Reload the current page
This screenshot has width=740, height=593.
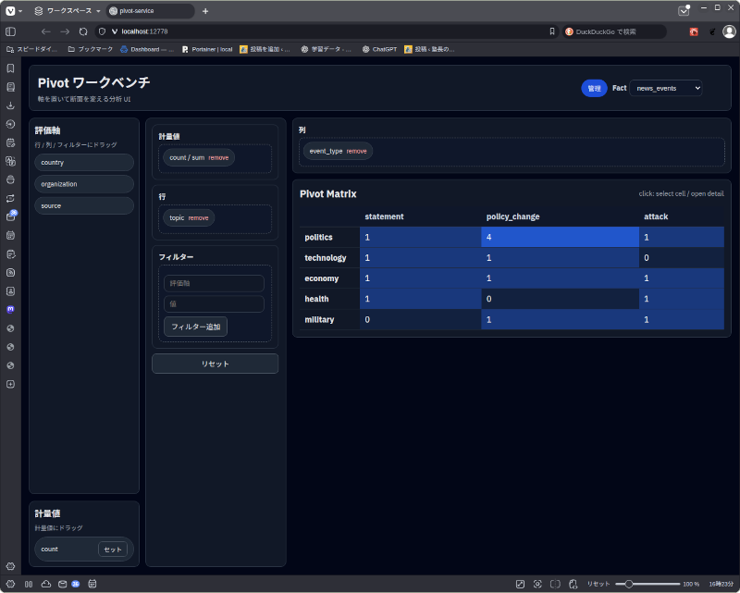point(83,31)
